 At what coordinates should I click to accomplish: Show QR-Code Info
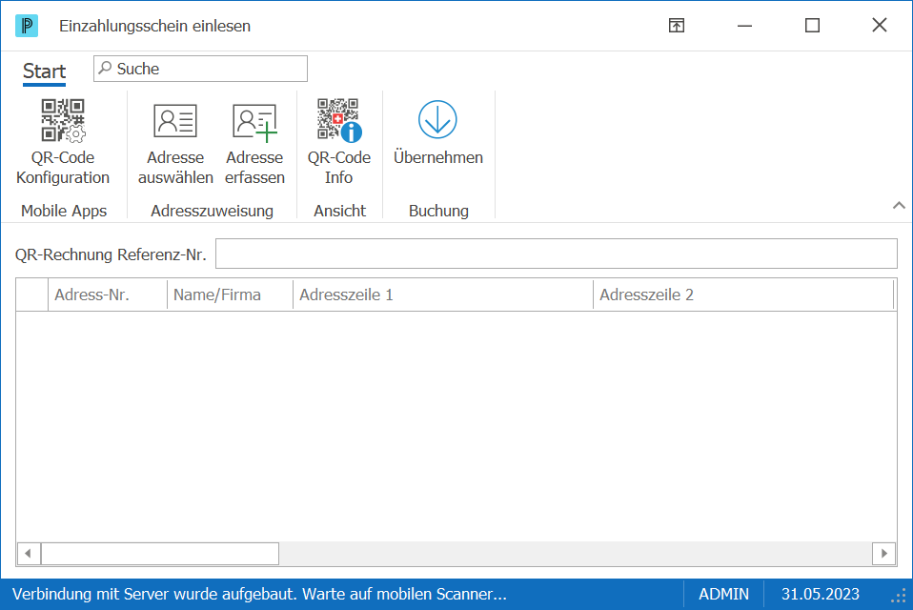tap(339, 142)
